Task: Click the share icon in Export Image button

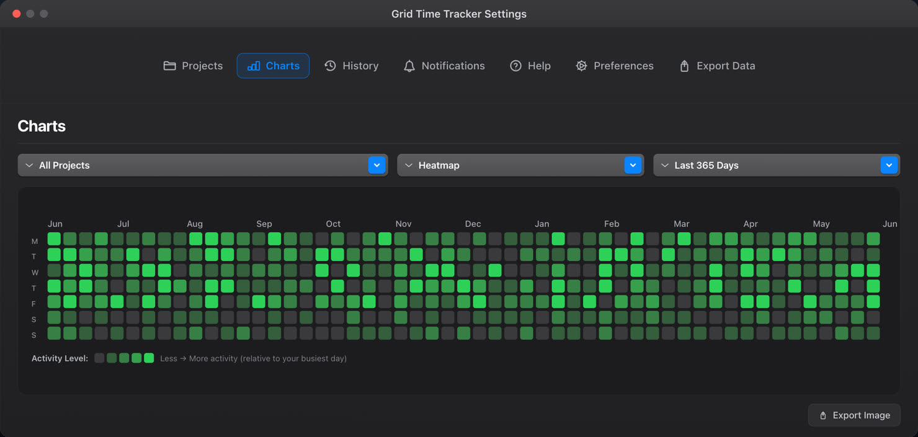Action: click(823, 415)
